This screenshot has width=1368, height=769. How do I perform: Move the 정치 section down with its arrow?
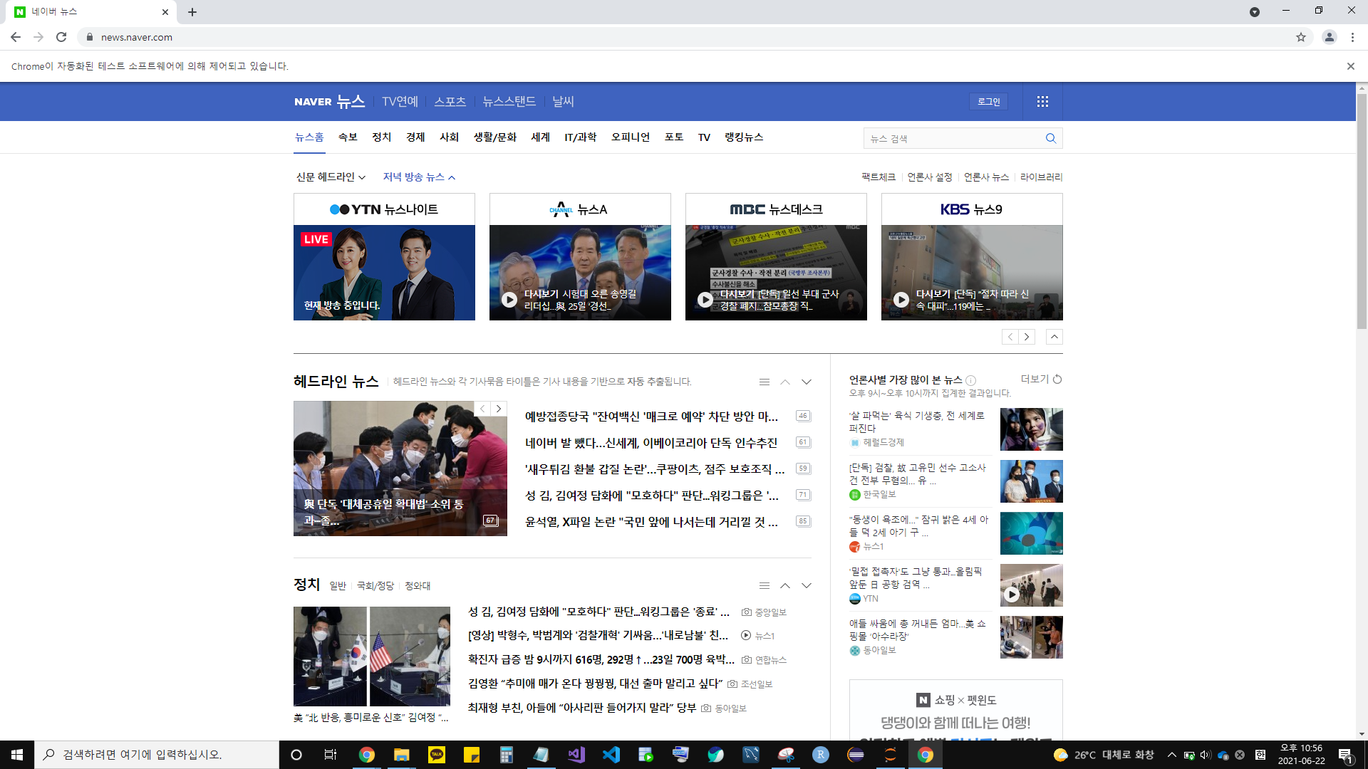[x=807, y=585]
